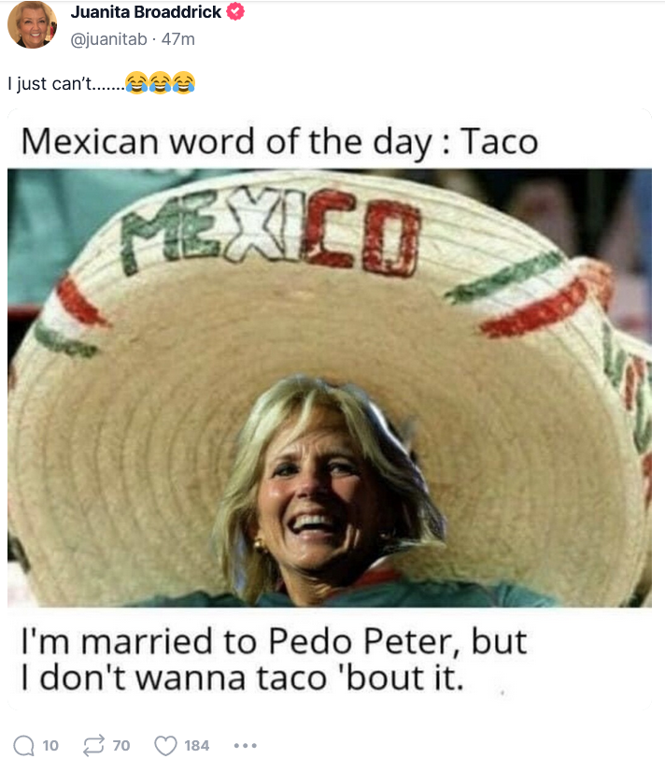Click the 47m post timestamp

tap(178, 38)
